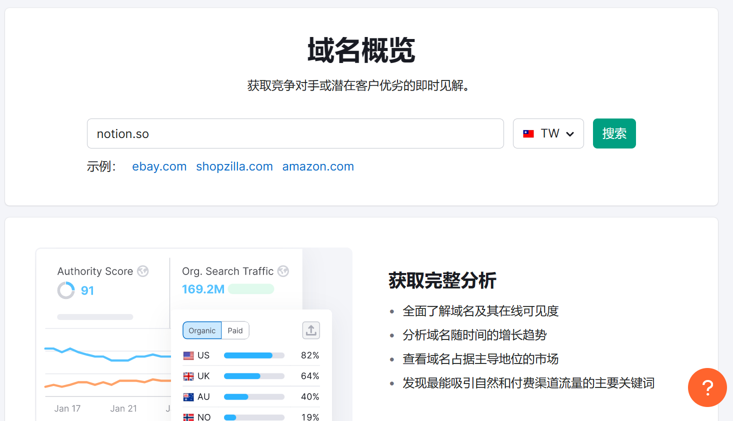Screen dimensions: 733x421
Task: Click the UK flag icon in country list
Action: 188,376
